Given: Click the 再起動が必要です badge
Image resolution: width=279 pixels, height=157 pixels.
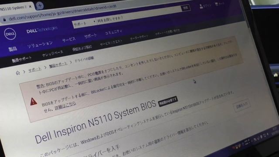Looking at the screenshot, I should pyautogui.click(x=168, y=102).
